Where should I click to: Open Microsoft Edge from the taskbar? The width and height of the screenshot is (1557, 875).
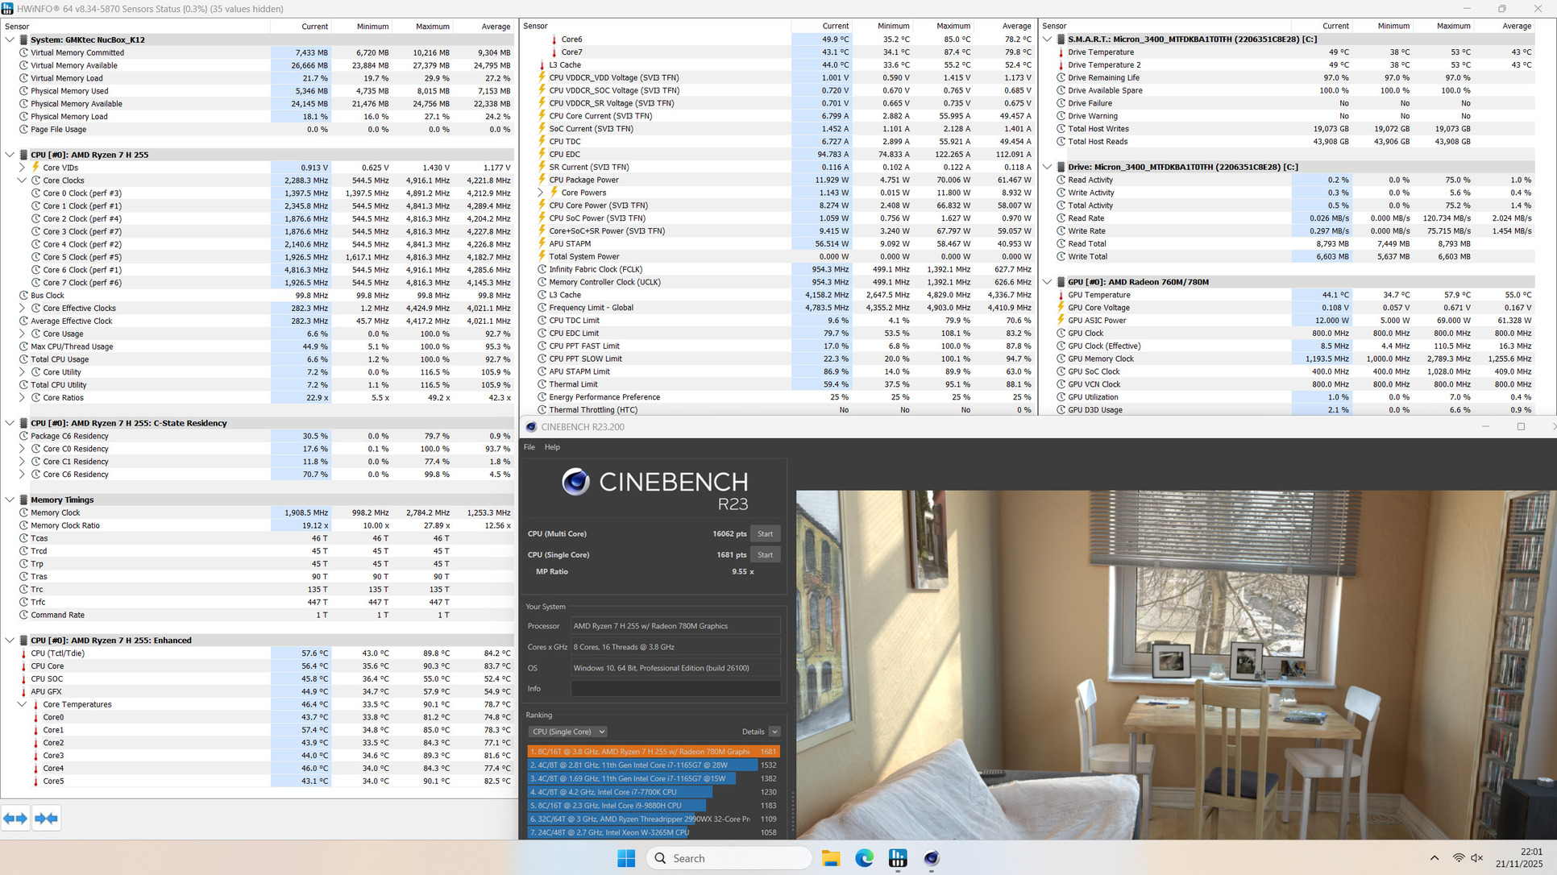864,858
